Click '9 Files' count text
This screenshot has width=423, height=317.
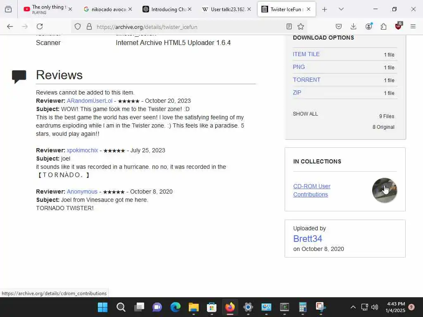(x=387, y=116)
